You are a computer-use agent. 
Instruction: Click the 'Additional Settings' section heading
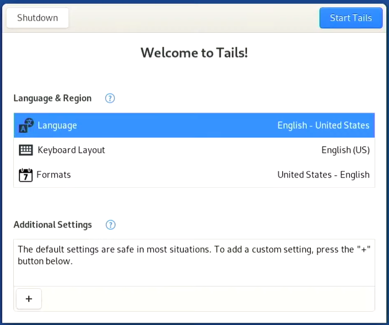(52, 225)
